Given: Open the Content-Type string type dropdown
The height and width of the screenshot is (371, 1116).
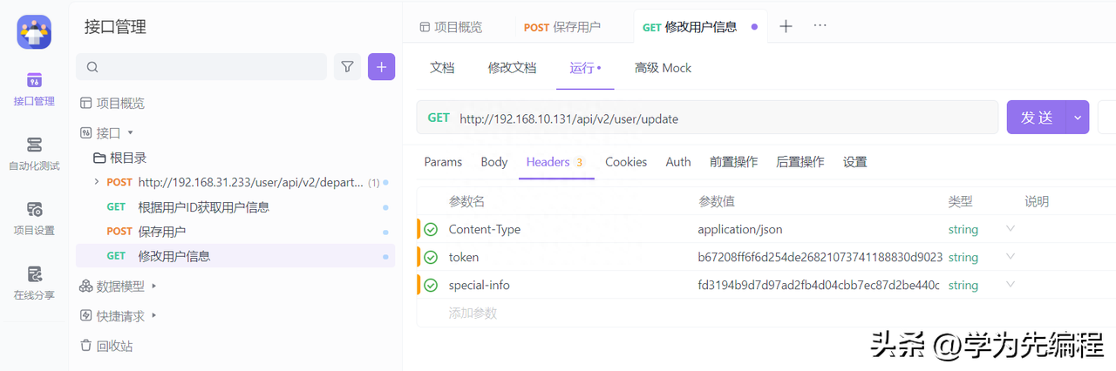Looking at the screenshot, I should tap(1011, 229).
